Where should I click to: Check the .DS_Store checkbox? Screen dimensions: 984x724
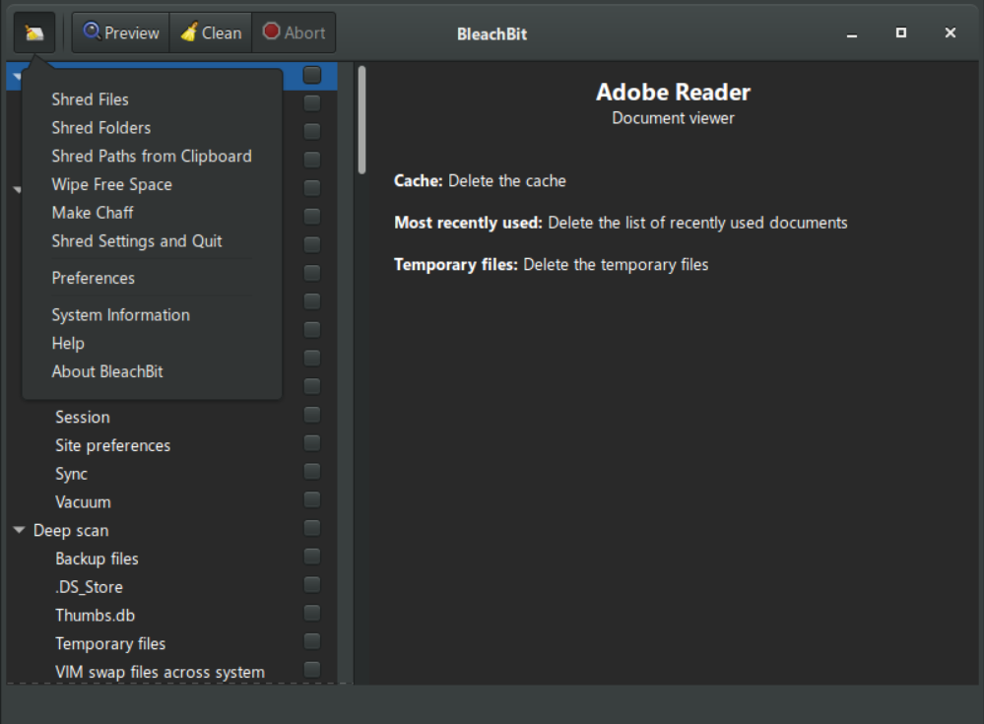(x=312, y=585)
